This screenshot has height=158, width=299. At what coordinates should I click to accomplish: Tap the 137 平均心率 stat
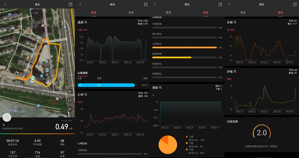(13, 154)
